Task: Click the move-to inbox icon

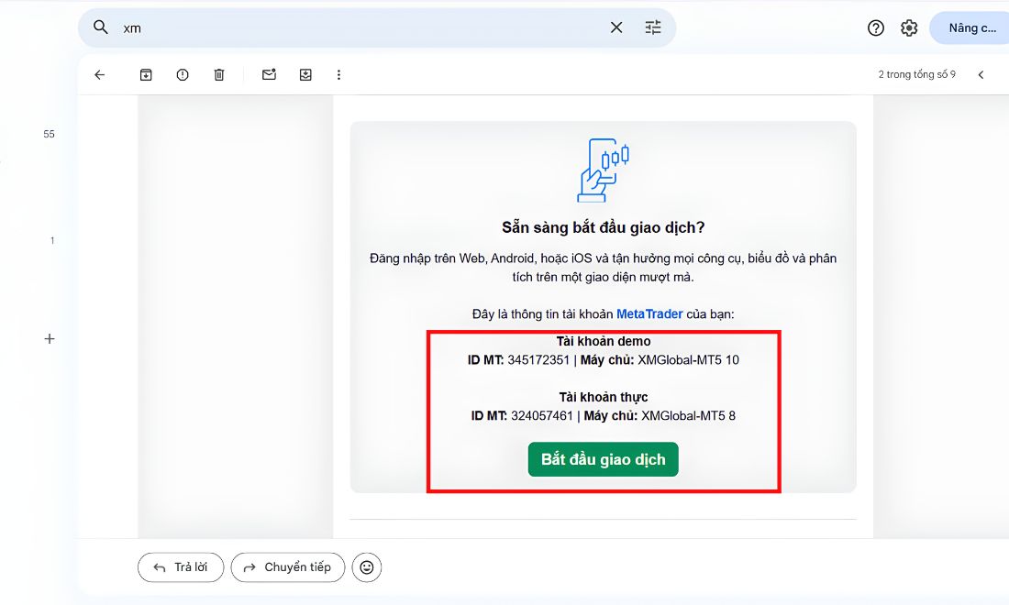Action: 305,74
